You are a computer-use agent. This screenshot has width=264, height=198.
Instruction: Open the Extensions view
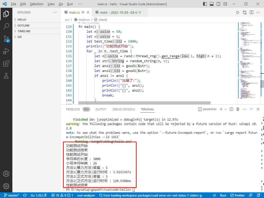click(x=6, y=64)
